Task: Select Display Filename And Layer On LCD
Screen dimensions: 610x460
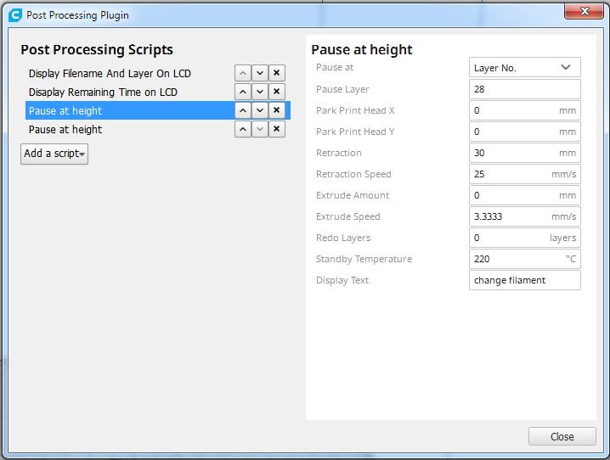Action: 110,74
